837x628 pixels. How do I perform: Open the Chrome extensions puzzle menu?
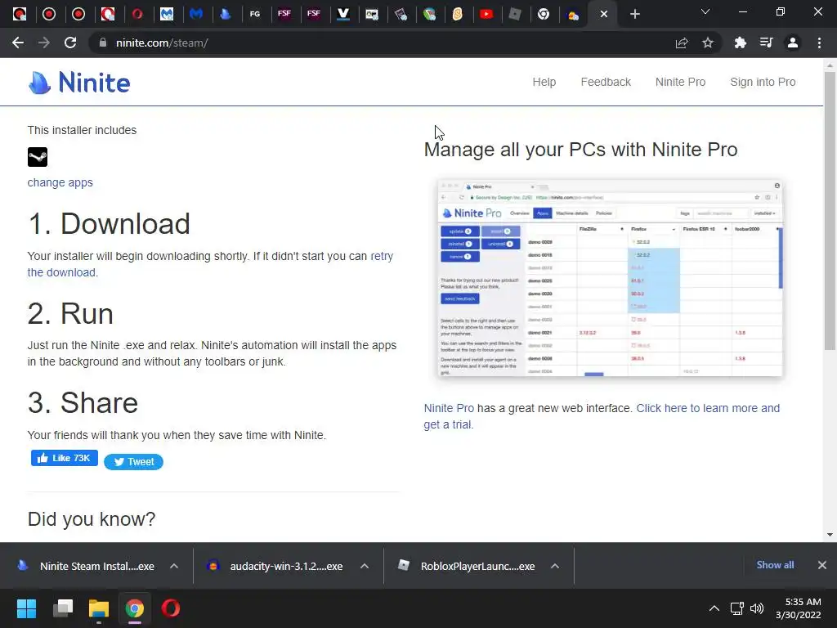click(x=740, y=43)
